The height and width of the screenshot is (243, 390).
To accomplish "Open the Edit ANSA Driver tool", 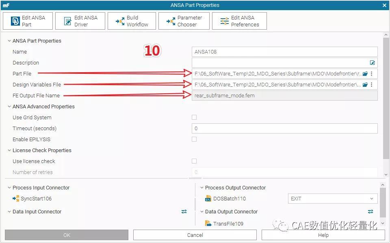I will point(80,21).
